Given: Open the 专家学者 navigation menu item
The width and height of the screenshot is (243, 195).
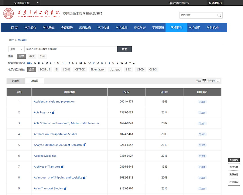Looking at the screenshot, I should pos(140,28).
